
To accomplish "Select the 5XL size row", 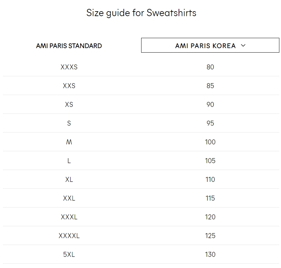I will [x=141, y=255].
